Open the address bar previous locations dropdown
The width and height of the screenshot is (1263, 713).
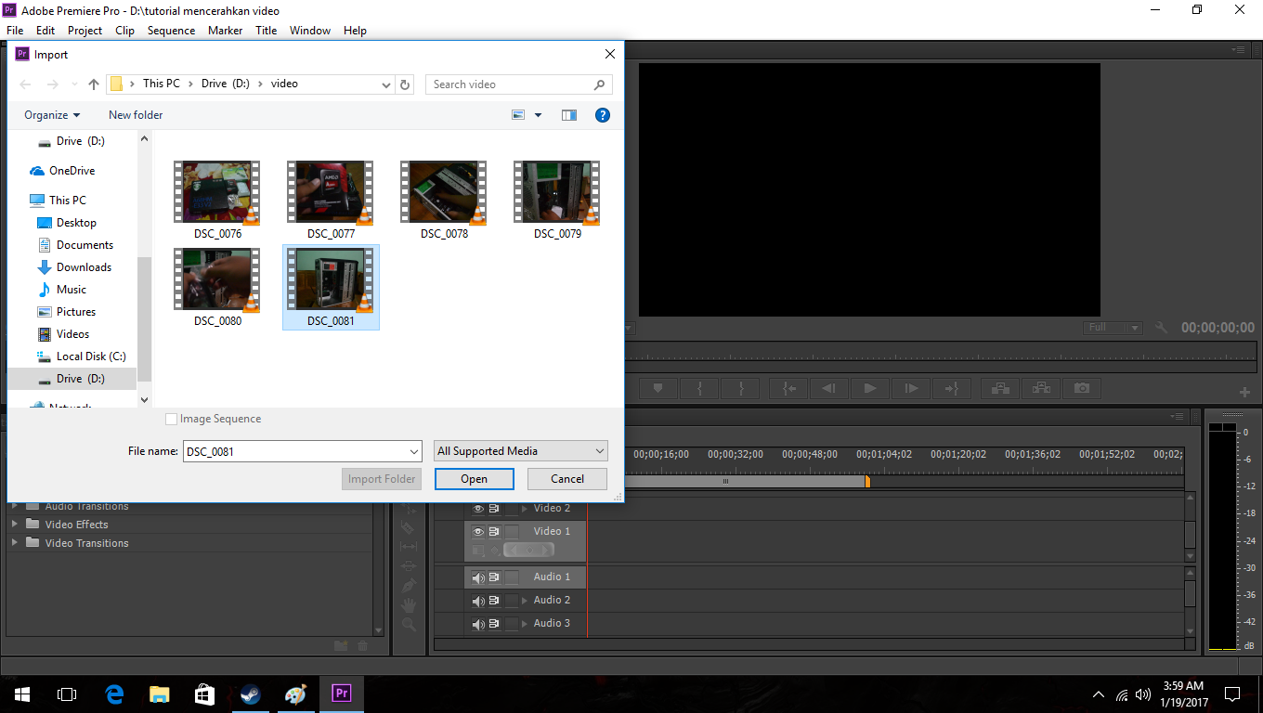point(386,84)
